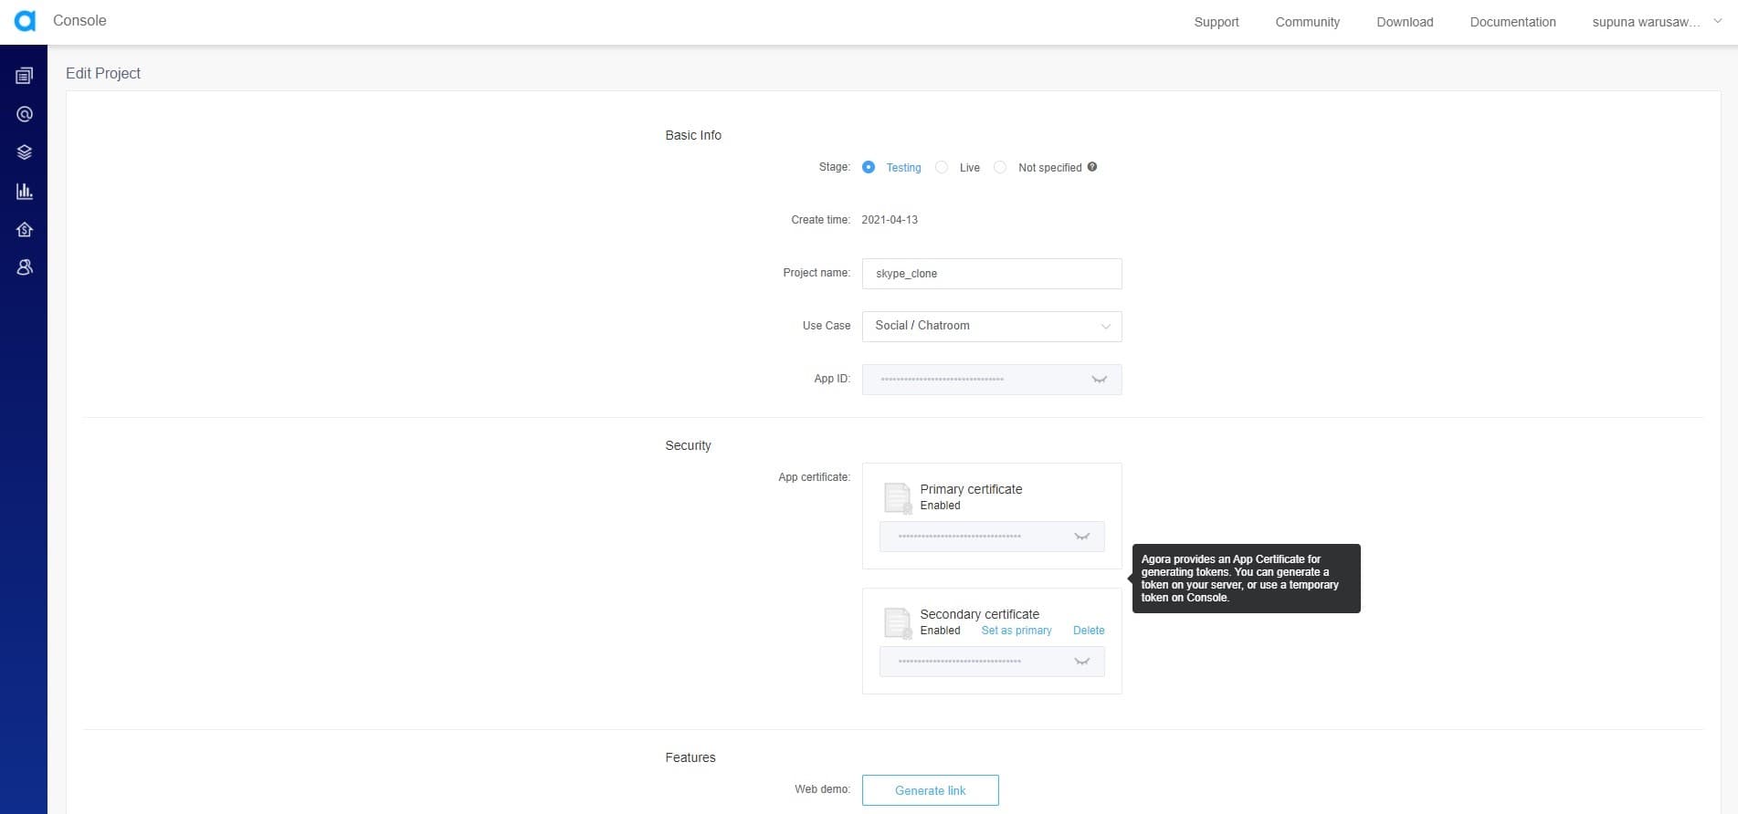Image resolution: width=1738 pixels, height=814 pixels.
Task: Open the @ sidebar icon
Action: pos(25,114)
